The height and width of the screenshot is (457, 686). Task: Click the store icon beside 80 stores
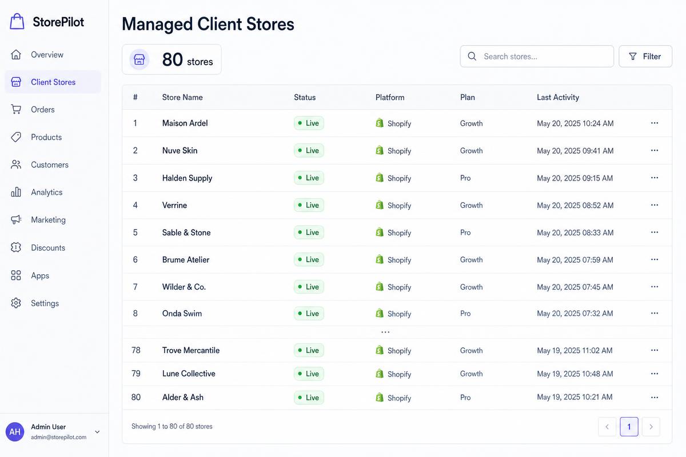[139, 59]
